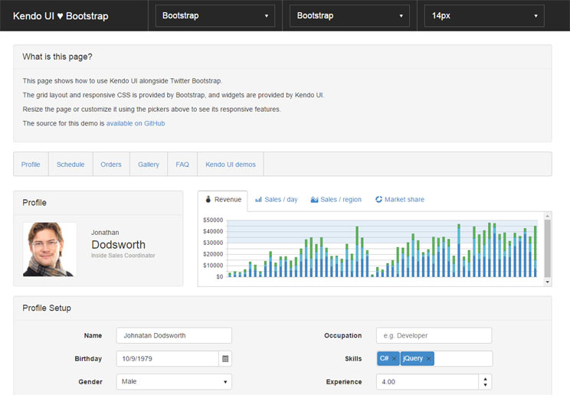The image size is (570, 395).
Task: Select the Orders menu item
Action: tap(111, 165)
